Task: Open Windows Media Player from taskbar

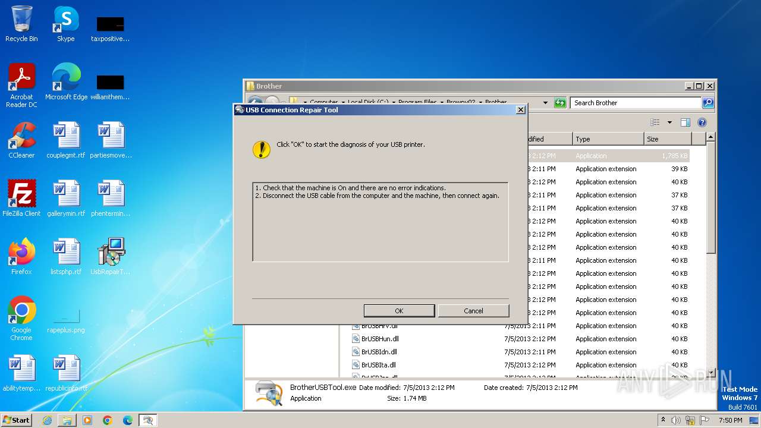Action: pyautogui.click(x=87, y=420)
